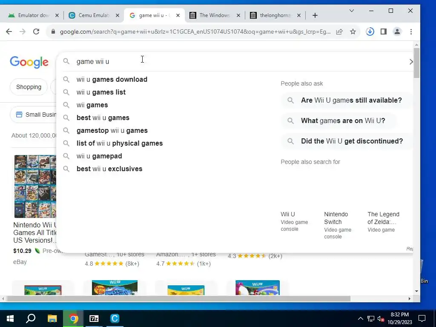Open Nintendo Switch video game console entity

click(x=338, y=225)
